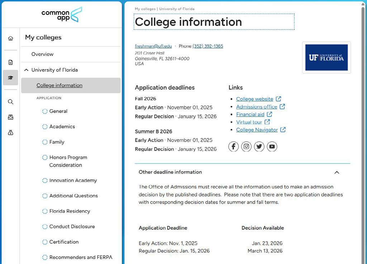Click 'Regular Decision: Jan. 15, 2026' row
The width and height of the screenshot is (367, 264).
coord(174,251)
